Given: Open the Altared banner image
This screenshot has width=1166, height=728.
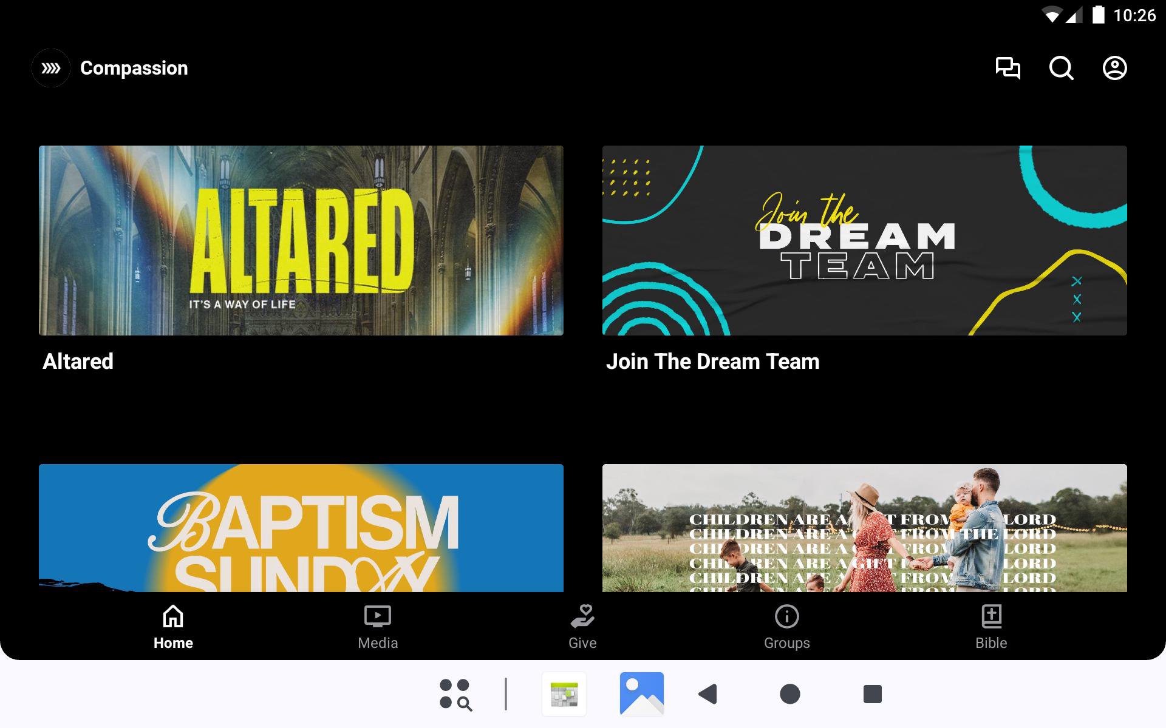Looking at the screenshot, I should point(301,240).
